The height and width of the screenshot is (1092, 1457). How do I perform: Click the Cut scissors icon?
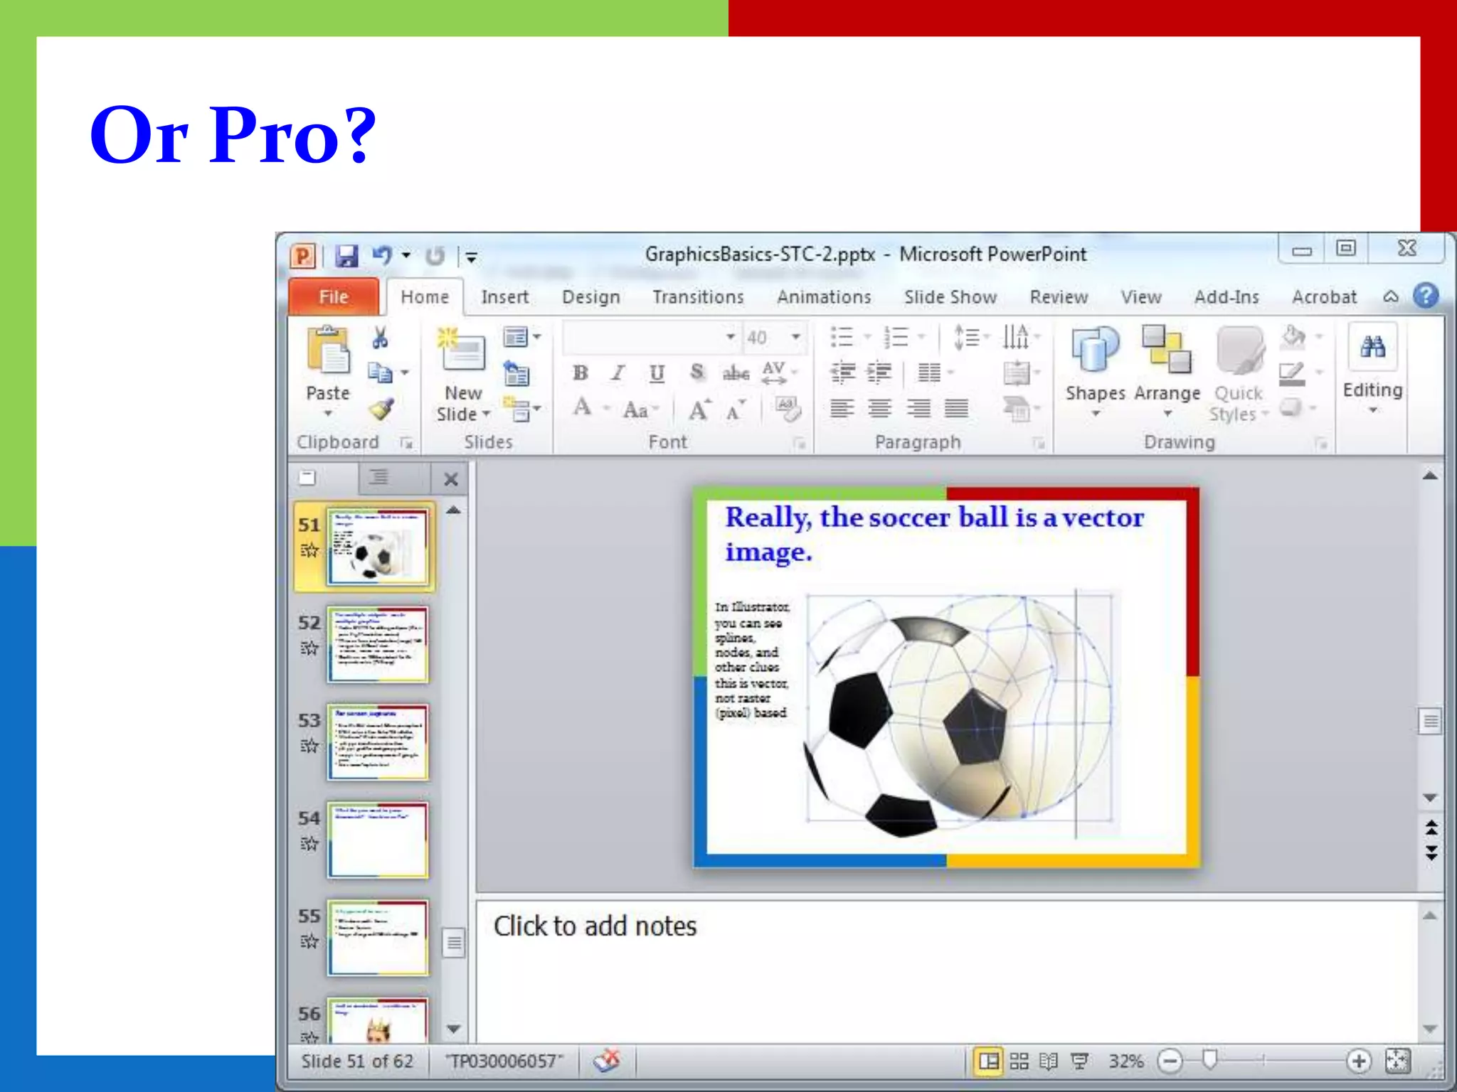tap(380, 338)
